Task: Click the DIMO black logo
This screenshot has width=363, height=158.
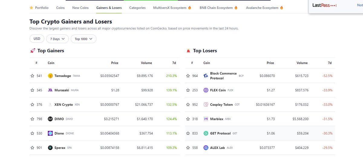Action: (x=50, y=119)
